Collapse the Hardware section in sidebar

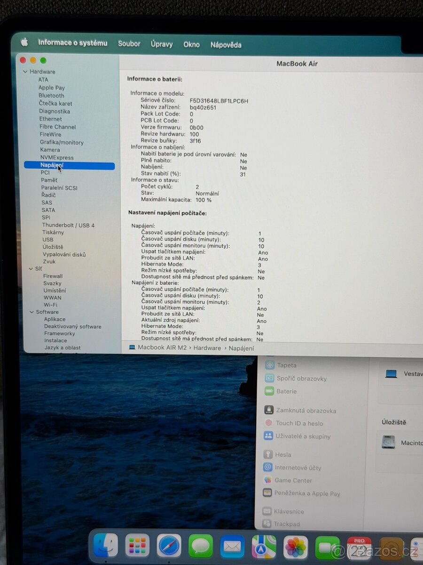[25, 72]
